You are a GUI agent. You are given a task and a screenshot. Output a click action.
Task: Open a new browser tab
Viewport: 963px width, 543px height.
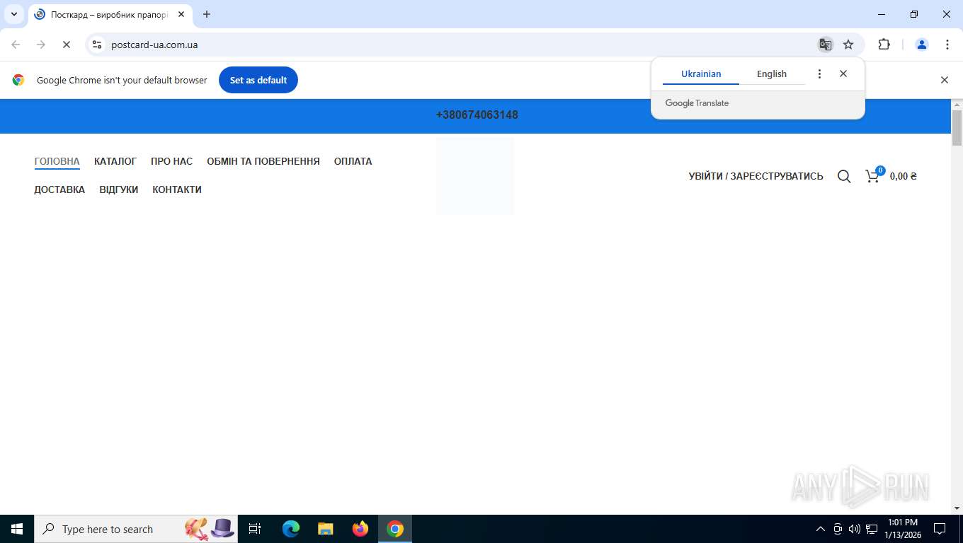click(207, 14)
